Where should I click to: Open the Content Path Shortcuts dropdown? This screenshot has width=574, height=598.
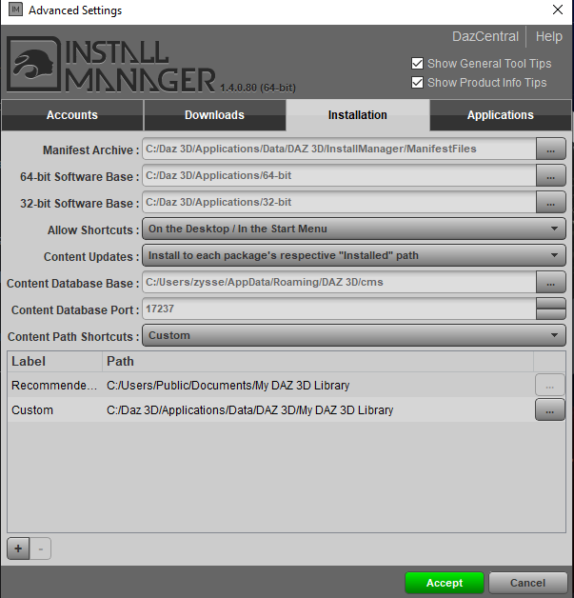pos(354,335)
